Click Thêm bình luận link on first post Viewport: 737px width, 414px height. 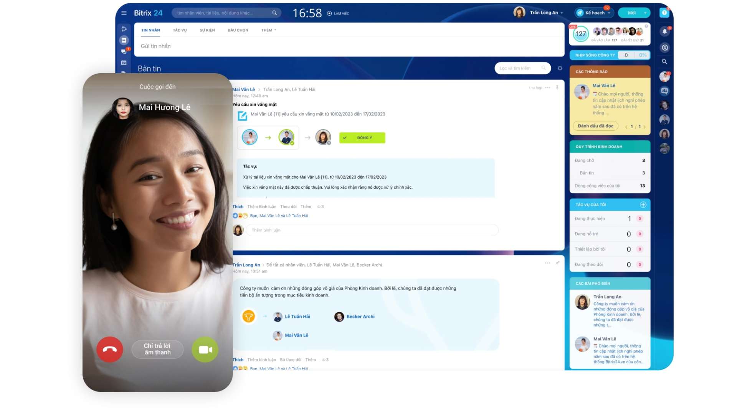click(x=262, y=207)
